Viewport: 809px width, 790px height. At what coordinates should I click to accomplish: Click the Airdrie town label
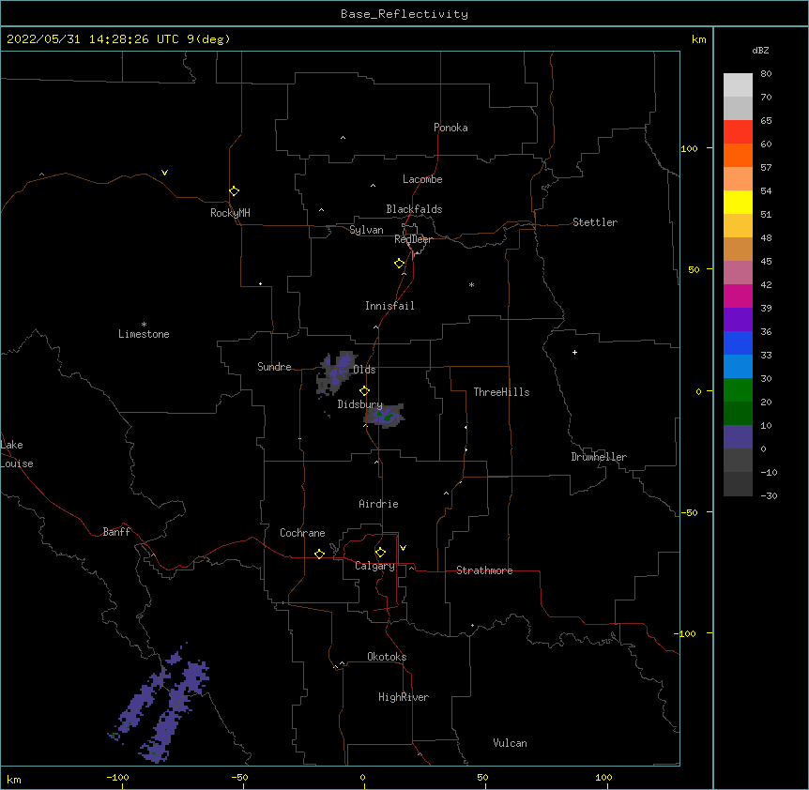pos(378,504)
